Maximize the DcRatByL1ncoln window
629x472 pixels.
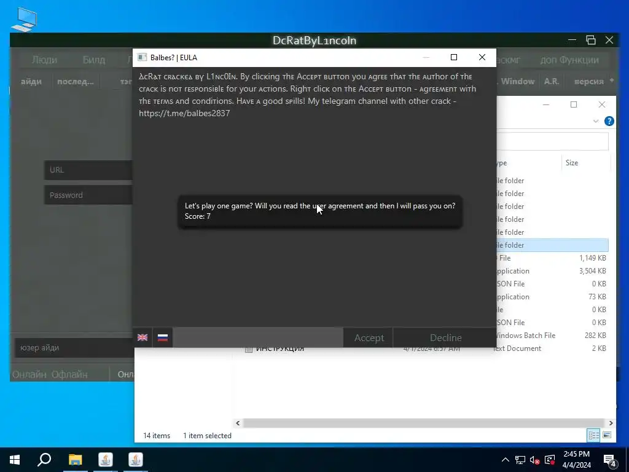[590, 40]
